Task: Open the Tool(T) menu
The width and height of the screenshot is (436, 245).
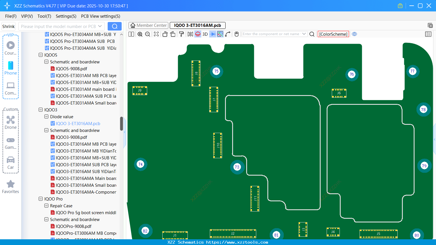Action: pyautogui.click(x=44, y=16)
